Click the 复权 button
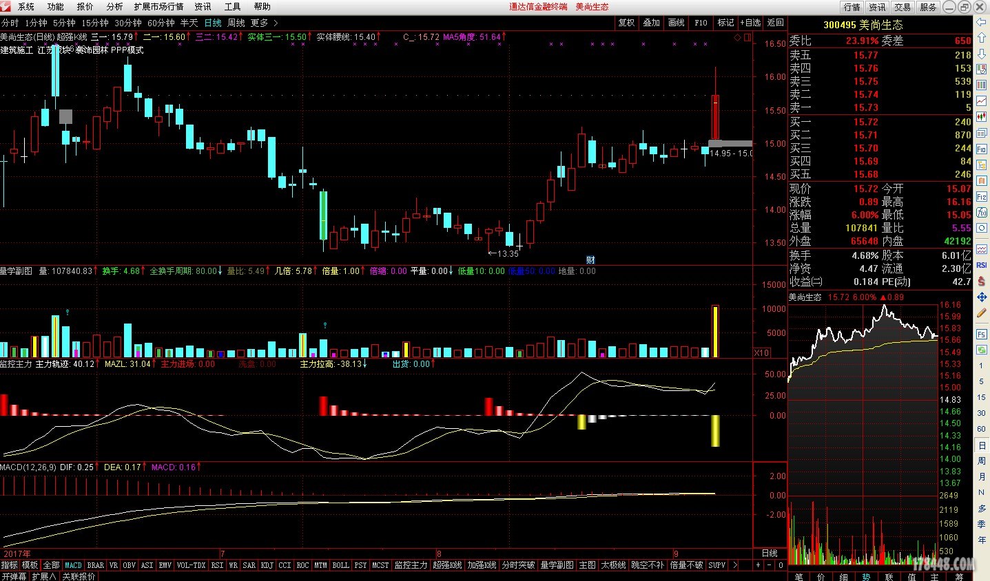Image resolution: width=990 pixels, height=581 pixels. pyautogui.click(x=626, y=23)
